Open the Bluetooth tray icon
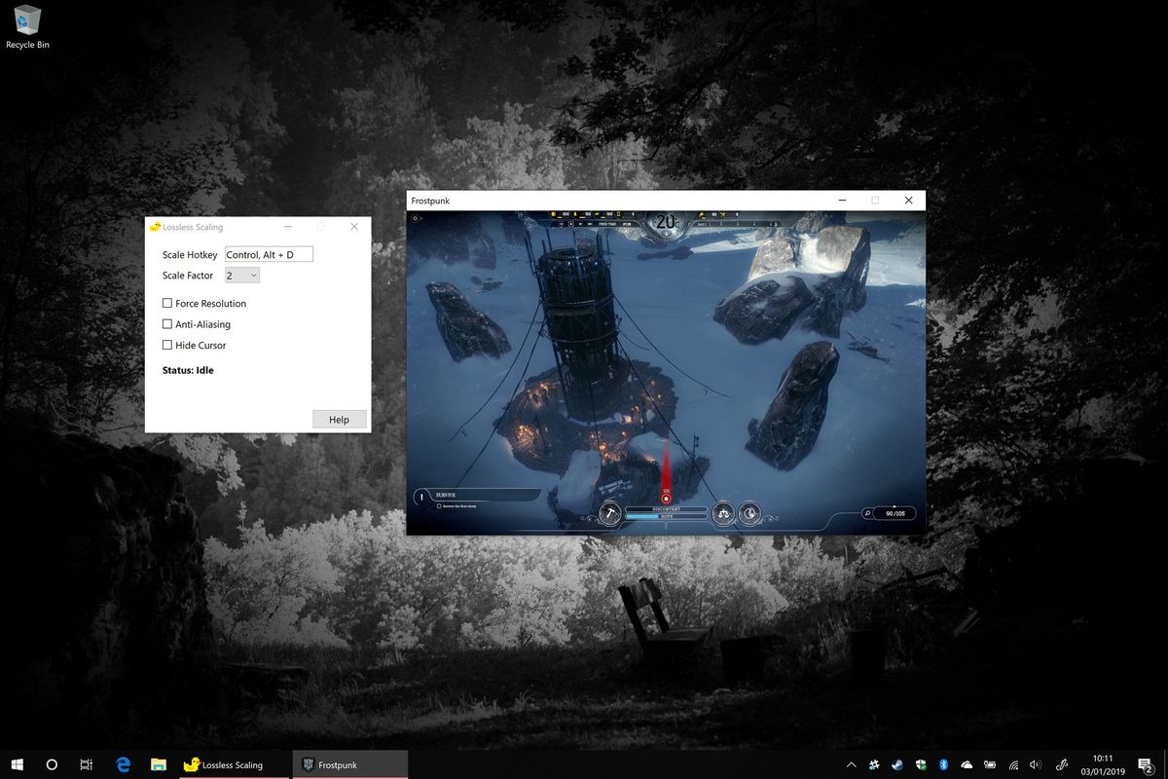The height and width of the screenshot is (779, 1168). [x=944, y=764]
